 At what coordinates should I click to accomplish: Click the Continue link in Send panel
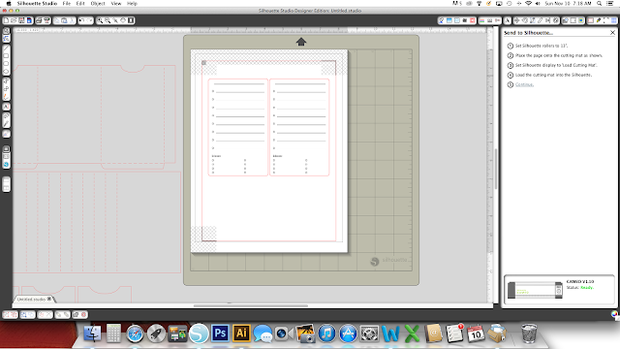(x=524, y=84)
